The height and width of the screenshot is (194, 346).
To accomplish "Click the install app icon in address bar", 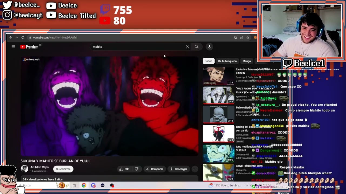I will tap(236, 37).
